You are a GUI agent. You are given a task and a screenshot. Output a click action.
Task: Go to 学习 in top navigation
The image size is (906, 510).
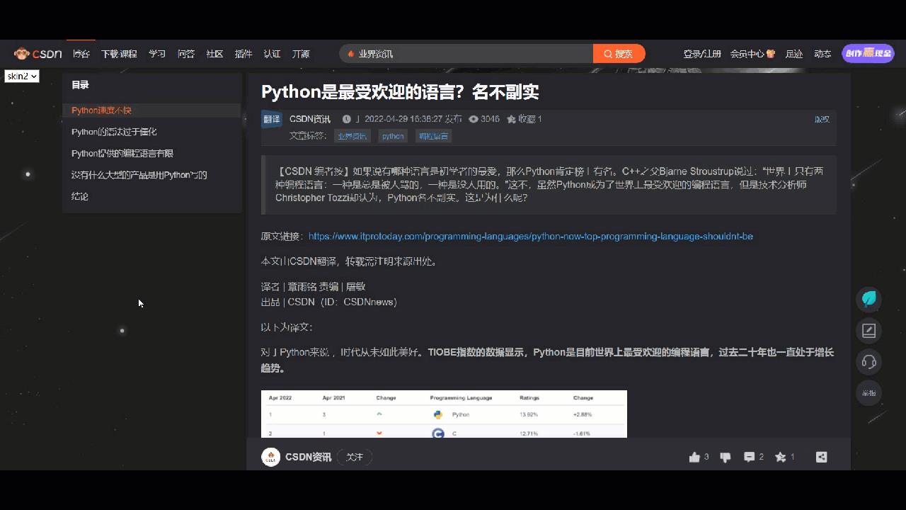click(157, 54)
